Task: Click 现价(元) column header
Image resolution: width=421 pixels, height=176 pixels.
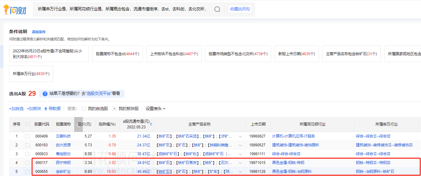Action: point(84,124)
